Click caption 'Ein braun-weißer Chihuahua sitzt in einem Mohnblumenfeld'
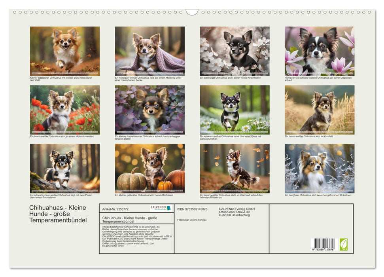Screen dimensions: 384x277 (x=62, y=136)
